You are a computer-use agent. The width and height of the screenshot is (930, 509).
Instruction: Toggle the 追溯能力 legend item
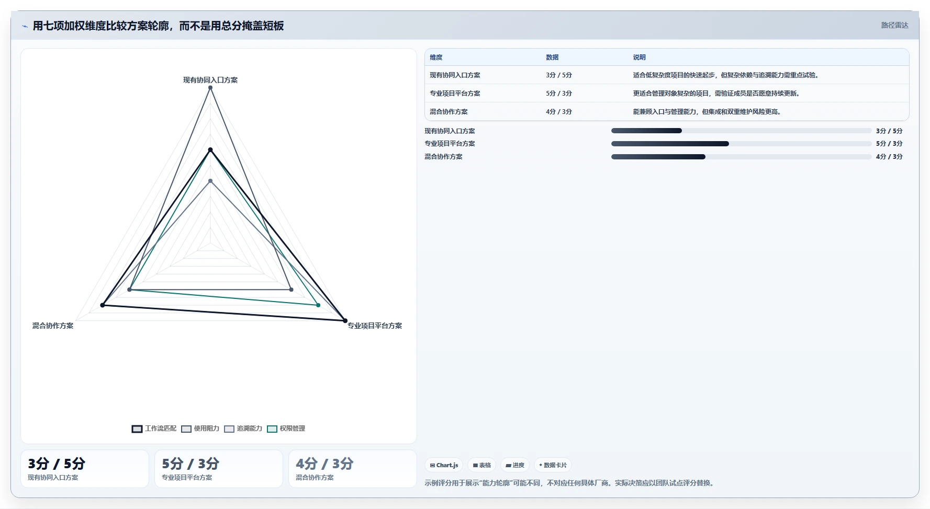click(x=243, y=429)
